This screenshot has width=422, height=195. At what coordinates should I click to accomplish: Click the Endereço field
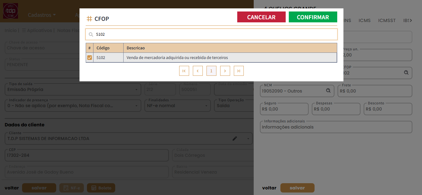(87, 172)
